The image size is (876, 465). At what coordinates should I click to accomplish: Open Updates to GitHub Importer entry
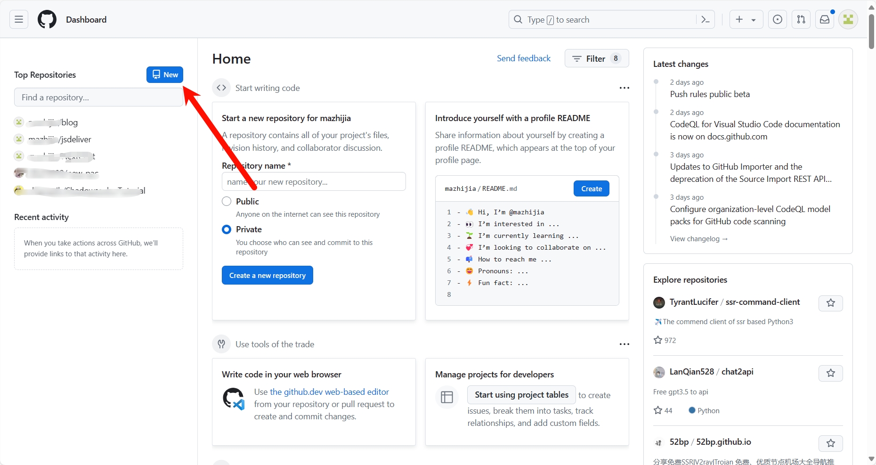pyautogui.click(x=751, y=173)
